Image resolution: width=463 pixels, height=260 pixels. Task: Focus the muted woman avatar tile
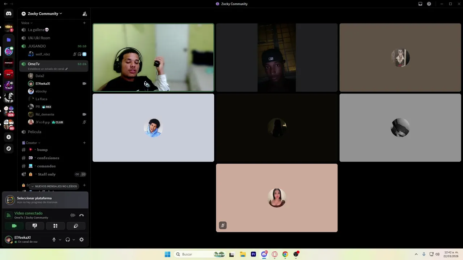pos(277,198)
